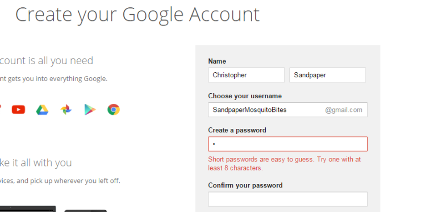Click the empty Confirm your password field
This screenshot has height=212, width=446.
tap(288, 199)
